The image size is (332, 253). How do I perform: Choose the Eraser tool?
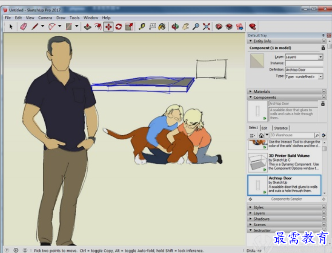23,27
